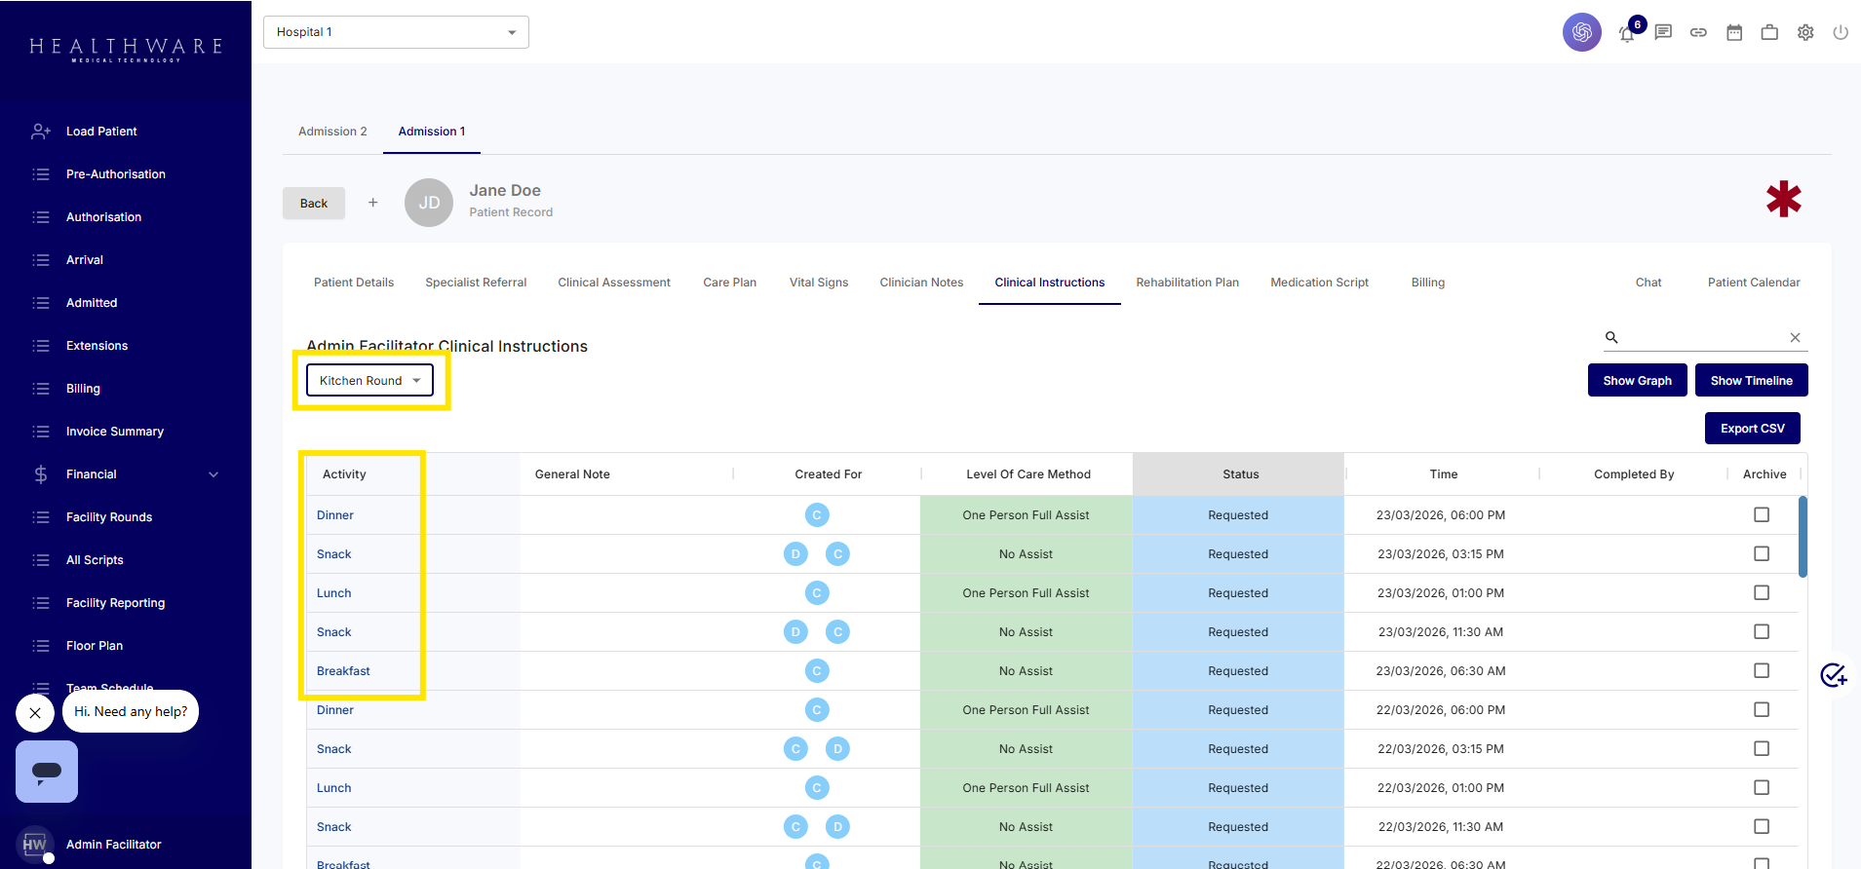The image size is (1861, 869).
Task: Click the plus icon beside Back button
Action: click(x=372, y=203)
